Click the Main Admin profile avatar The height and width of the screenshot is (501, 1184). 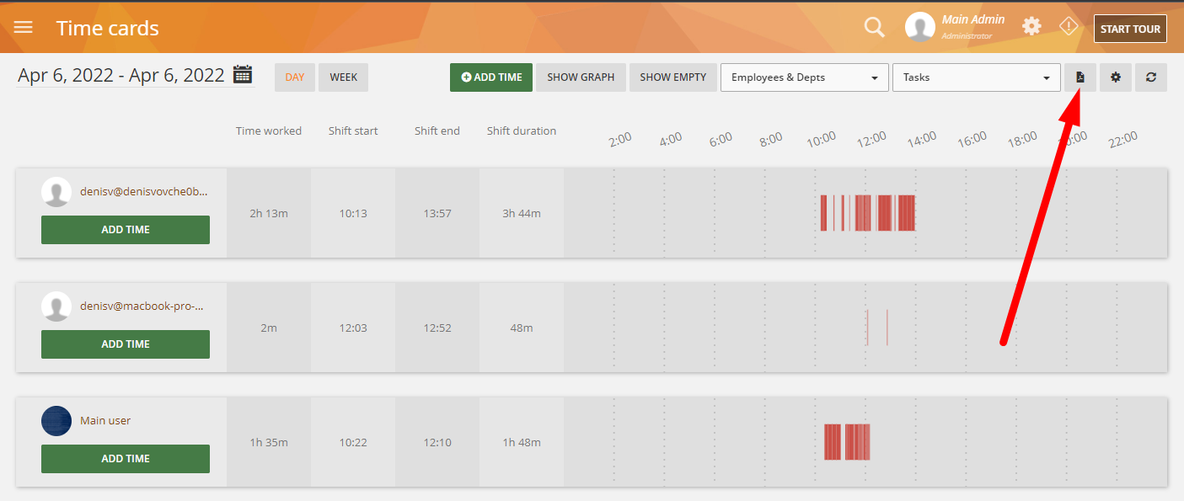[920, 28]
